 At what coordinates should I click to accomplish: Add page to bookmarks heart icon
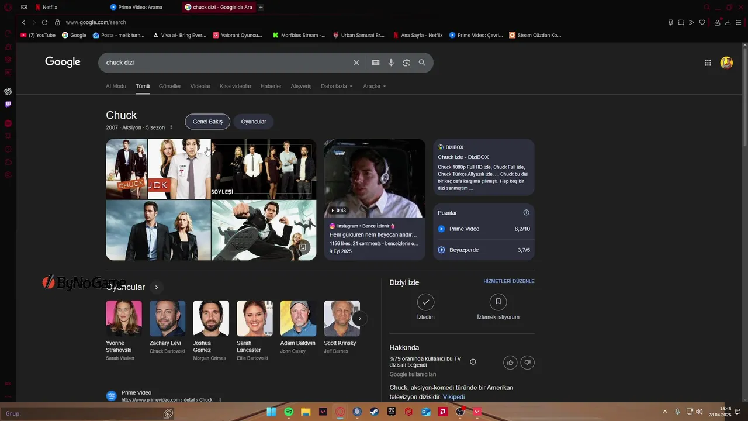pyautogui.click(x=702, y=22)
